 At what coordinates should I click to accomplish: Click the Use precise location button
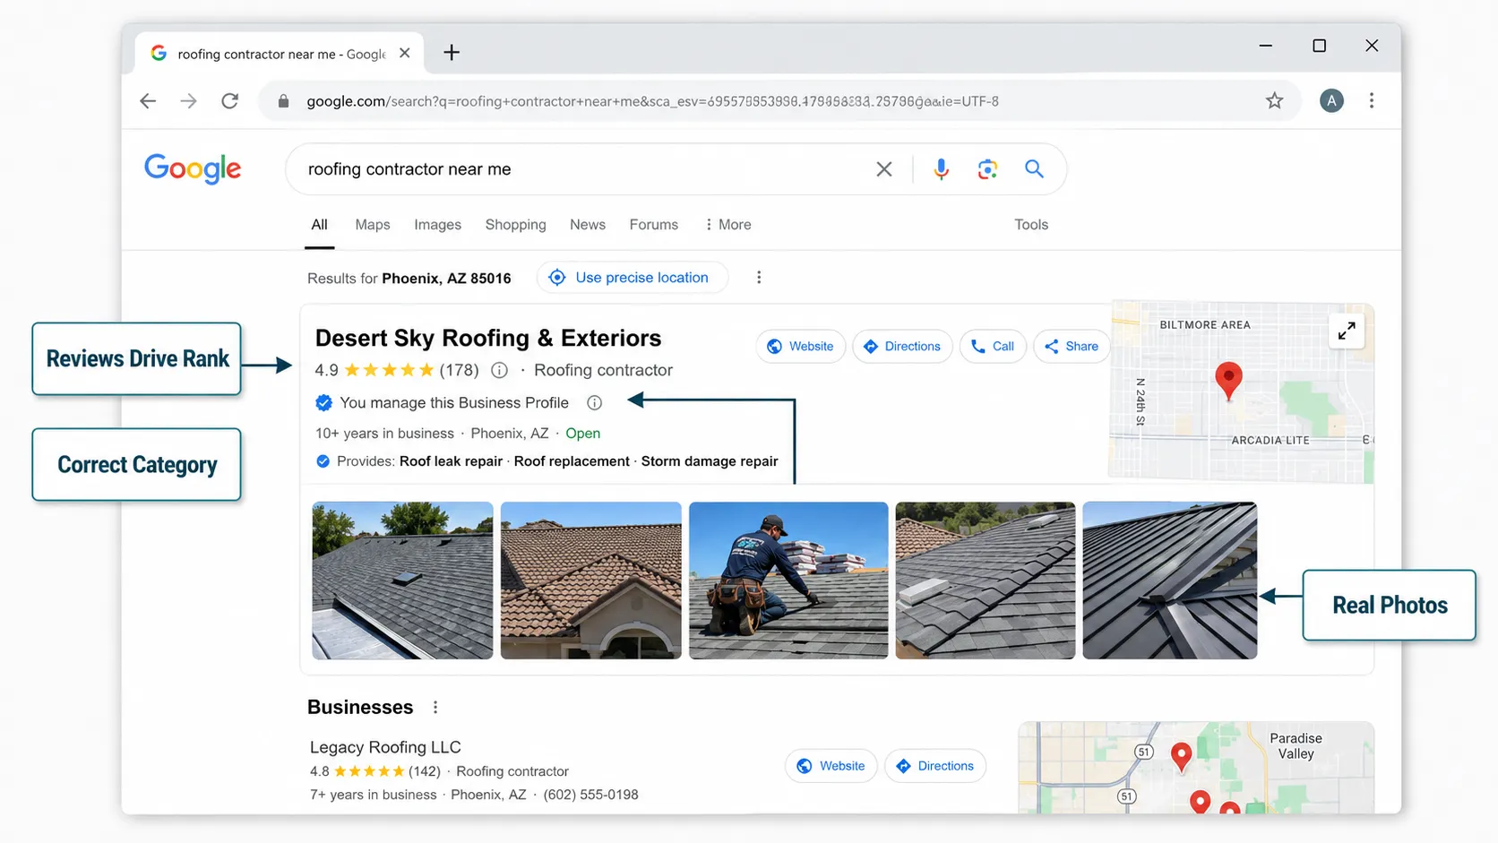pos(633,278)
